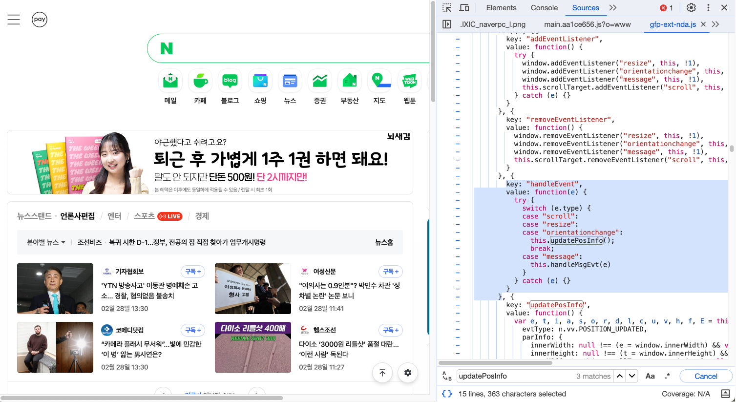The width and height of the screenshot is (736, 402).
Task: Close the gfp-ext-nda.js file tab
Action: (703, 24)
